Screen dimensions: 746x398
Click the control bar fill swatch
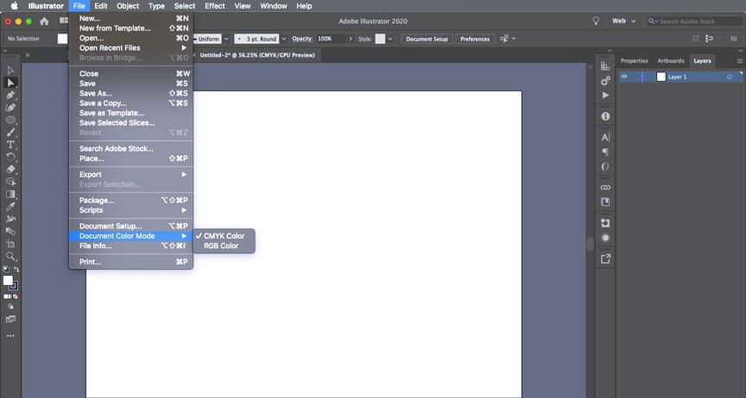coord(62,39)
